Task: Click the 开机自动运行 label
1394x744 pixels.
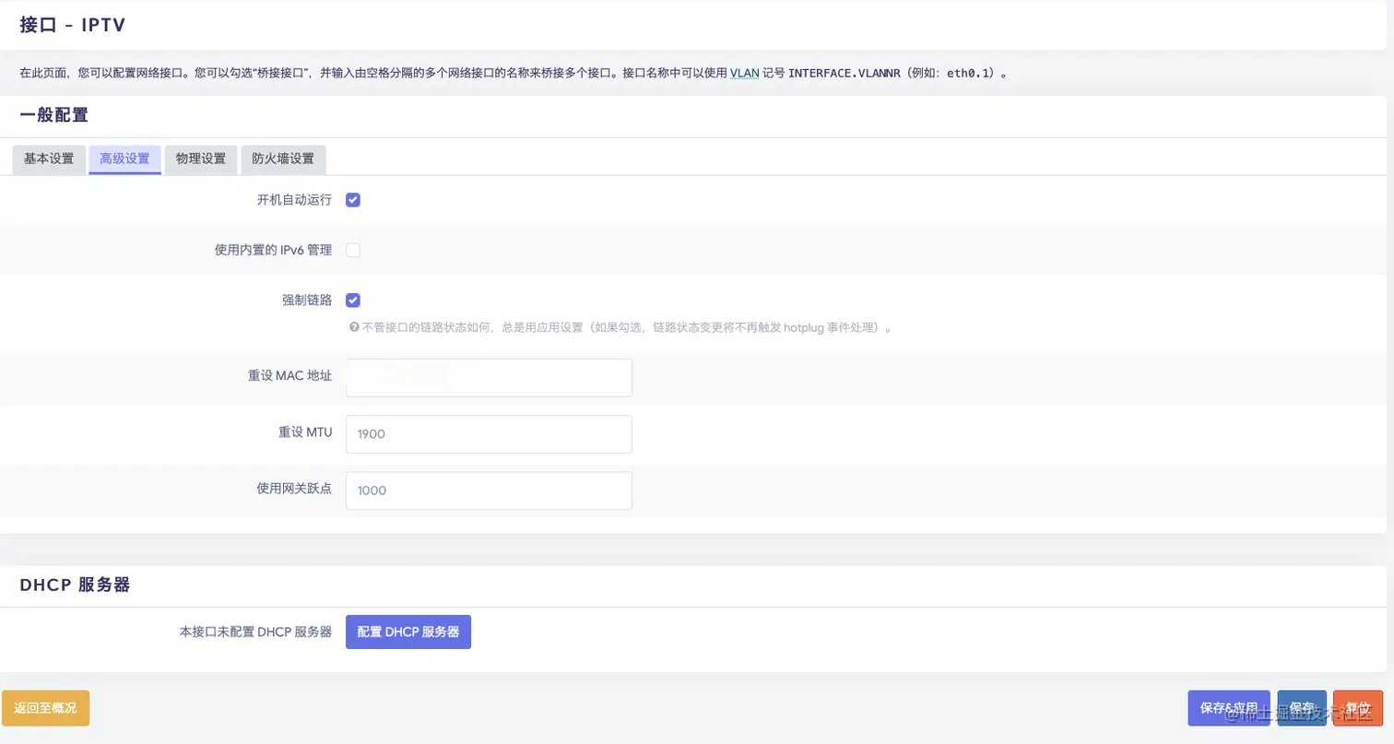Action: pos(294,200)
